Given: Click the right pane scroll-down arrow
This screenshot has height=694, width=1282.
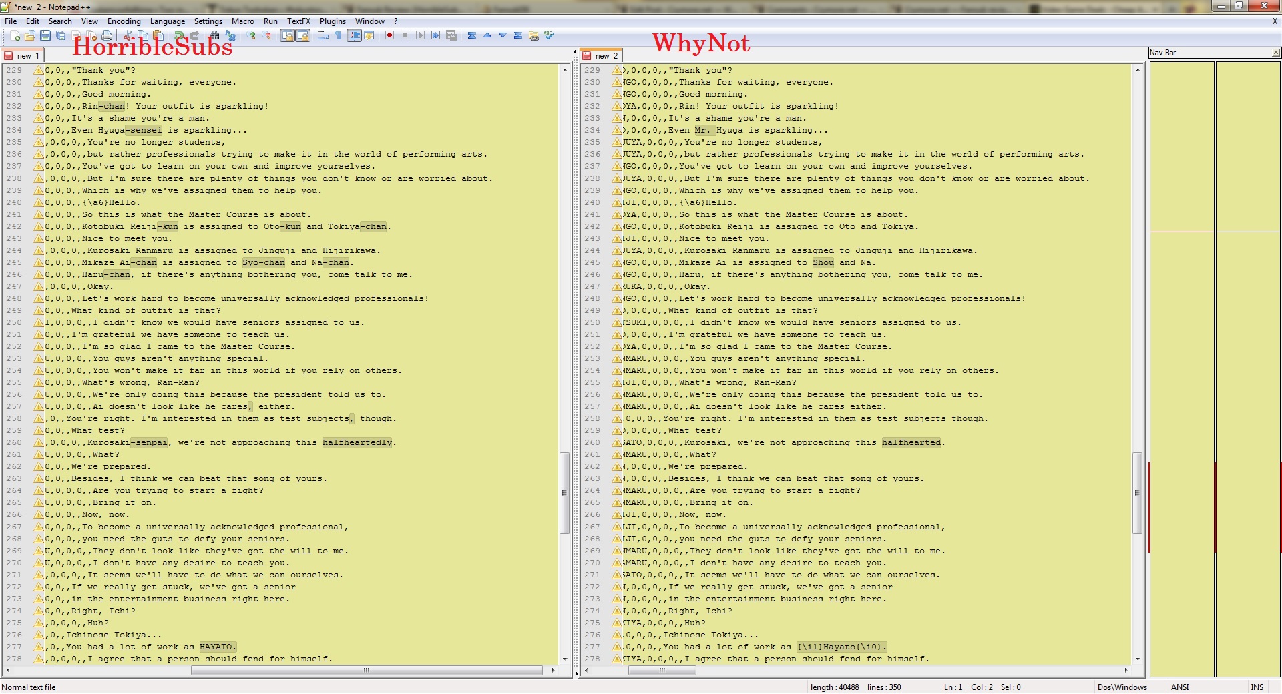Looking at the screenshot, I should (x=1137, y=659).
